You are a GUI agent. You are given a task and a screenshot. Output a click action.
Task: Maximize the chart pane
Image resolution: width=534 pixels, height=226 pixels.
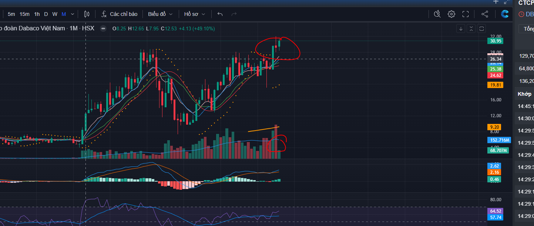coord(481,28)
